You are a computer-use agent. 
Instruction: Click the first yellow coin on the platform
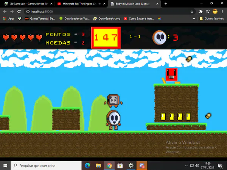(x=163, y=116)
